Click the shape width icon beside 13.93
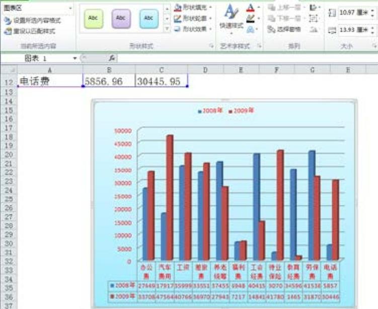The image size is (378, 309). pyautogui.click(x=332, y=30)
